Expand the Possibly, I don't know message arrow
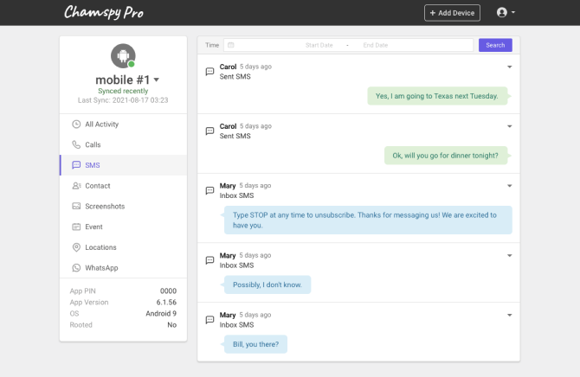The image size is (580, 377). point(509,255)
